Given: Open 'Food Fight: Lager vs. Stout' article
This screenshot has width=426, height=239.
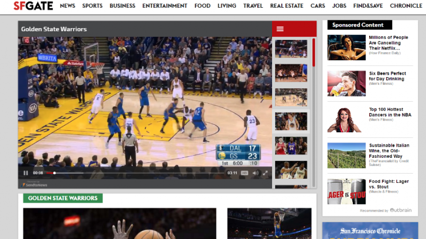Looking at the screenshot, I should point(389,184).
